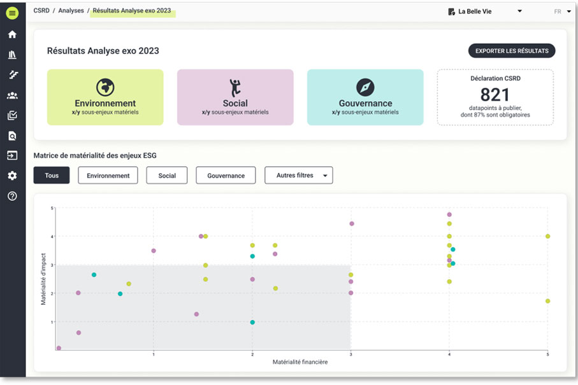Select the Tous filter tab

coord(52,175)
